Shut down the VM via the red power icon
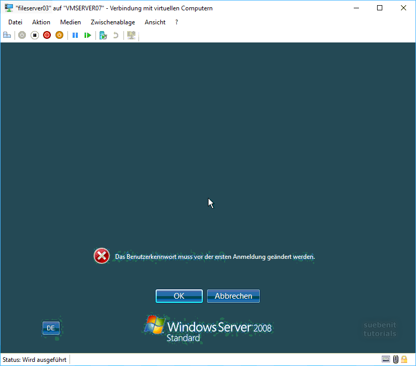 47,35
